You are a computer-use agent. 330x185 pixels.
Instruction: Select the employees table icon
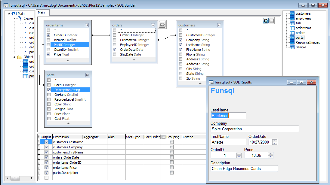pyautogui.click(x=292, y=18)
